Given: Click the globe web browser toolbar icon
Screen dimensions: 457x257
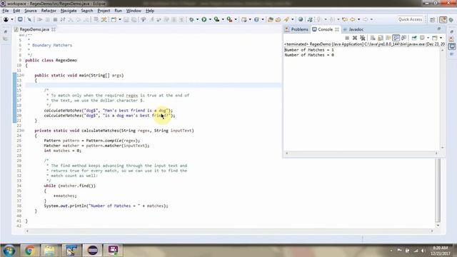Looking at the screenshot, I should [x=301, y=19].
